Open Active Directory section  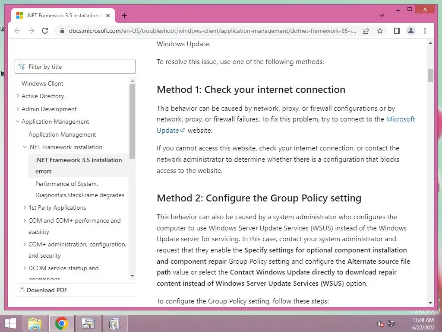tap(43, 96)
